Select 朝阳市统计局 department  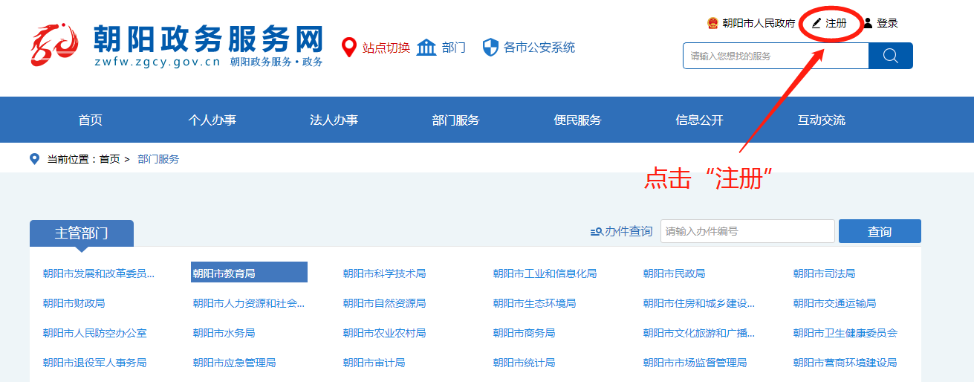coord(524,363)
